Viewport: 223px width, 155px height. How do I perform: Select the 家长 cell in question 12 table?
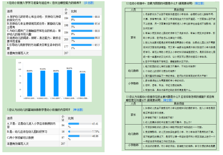(133, 38)
